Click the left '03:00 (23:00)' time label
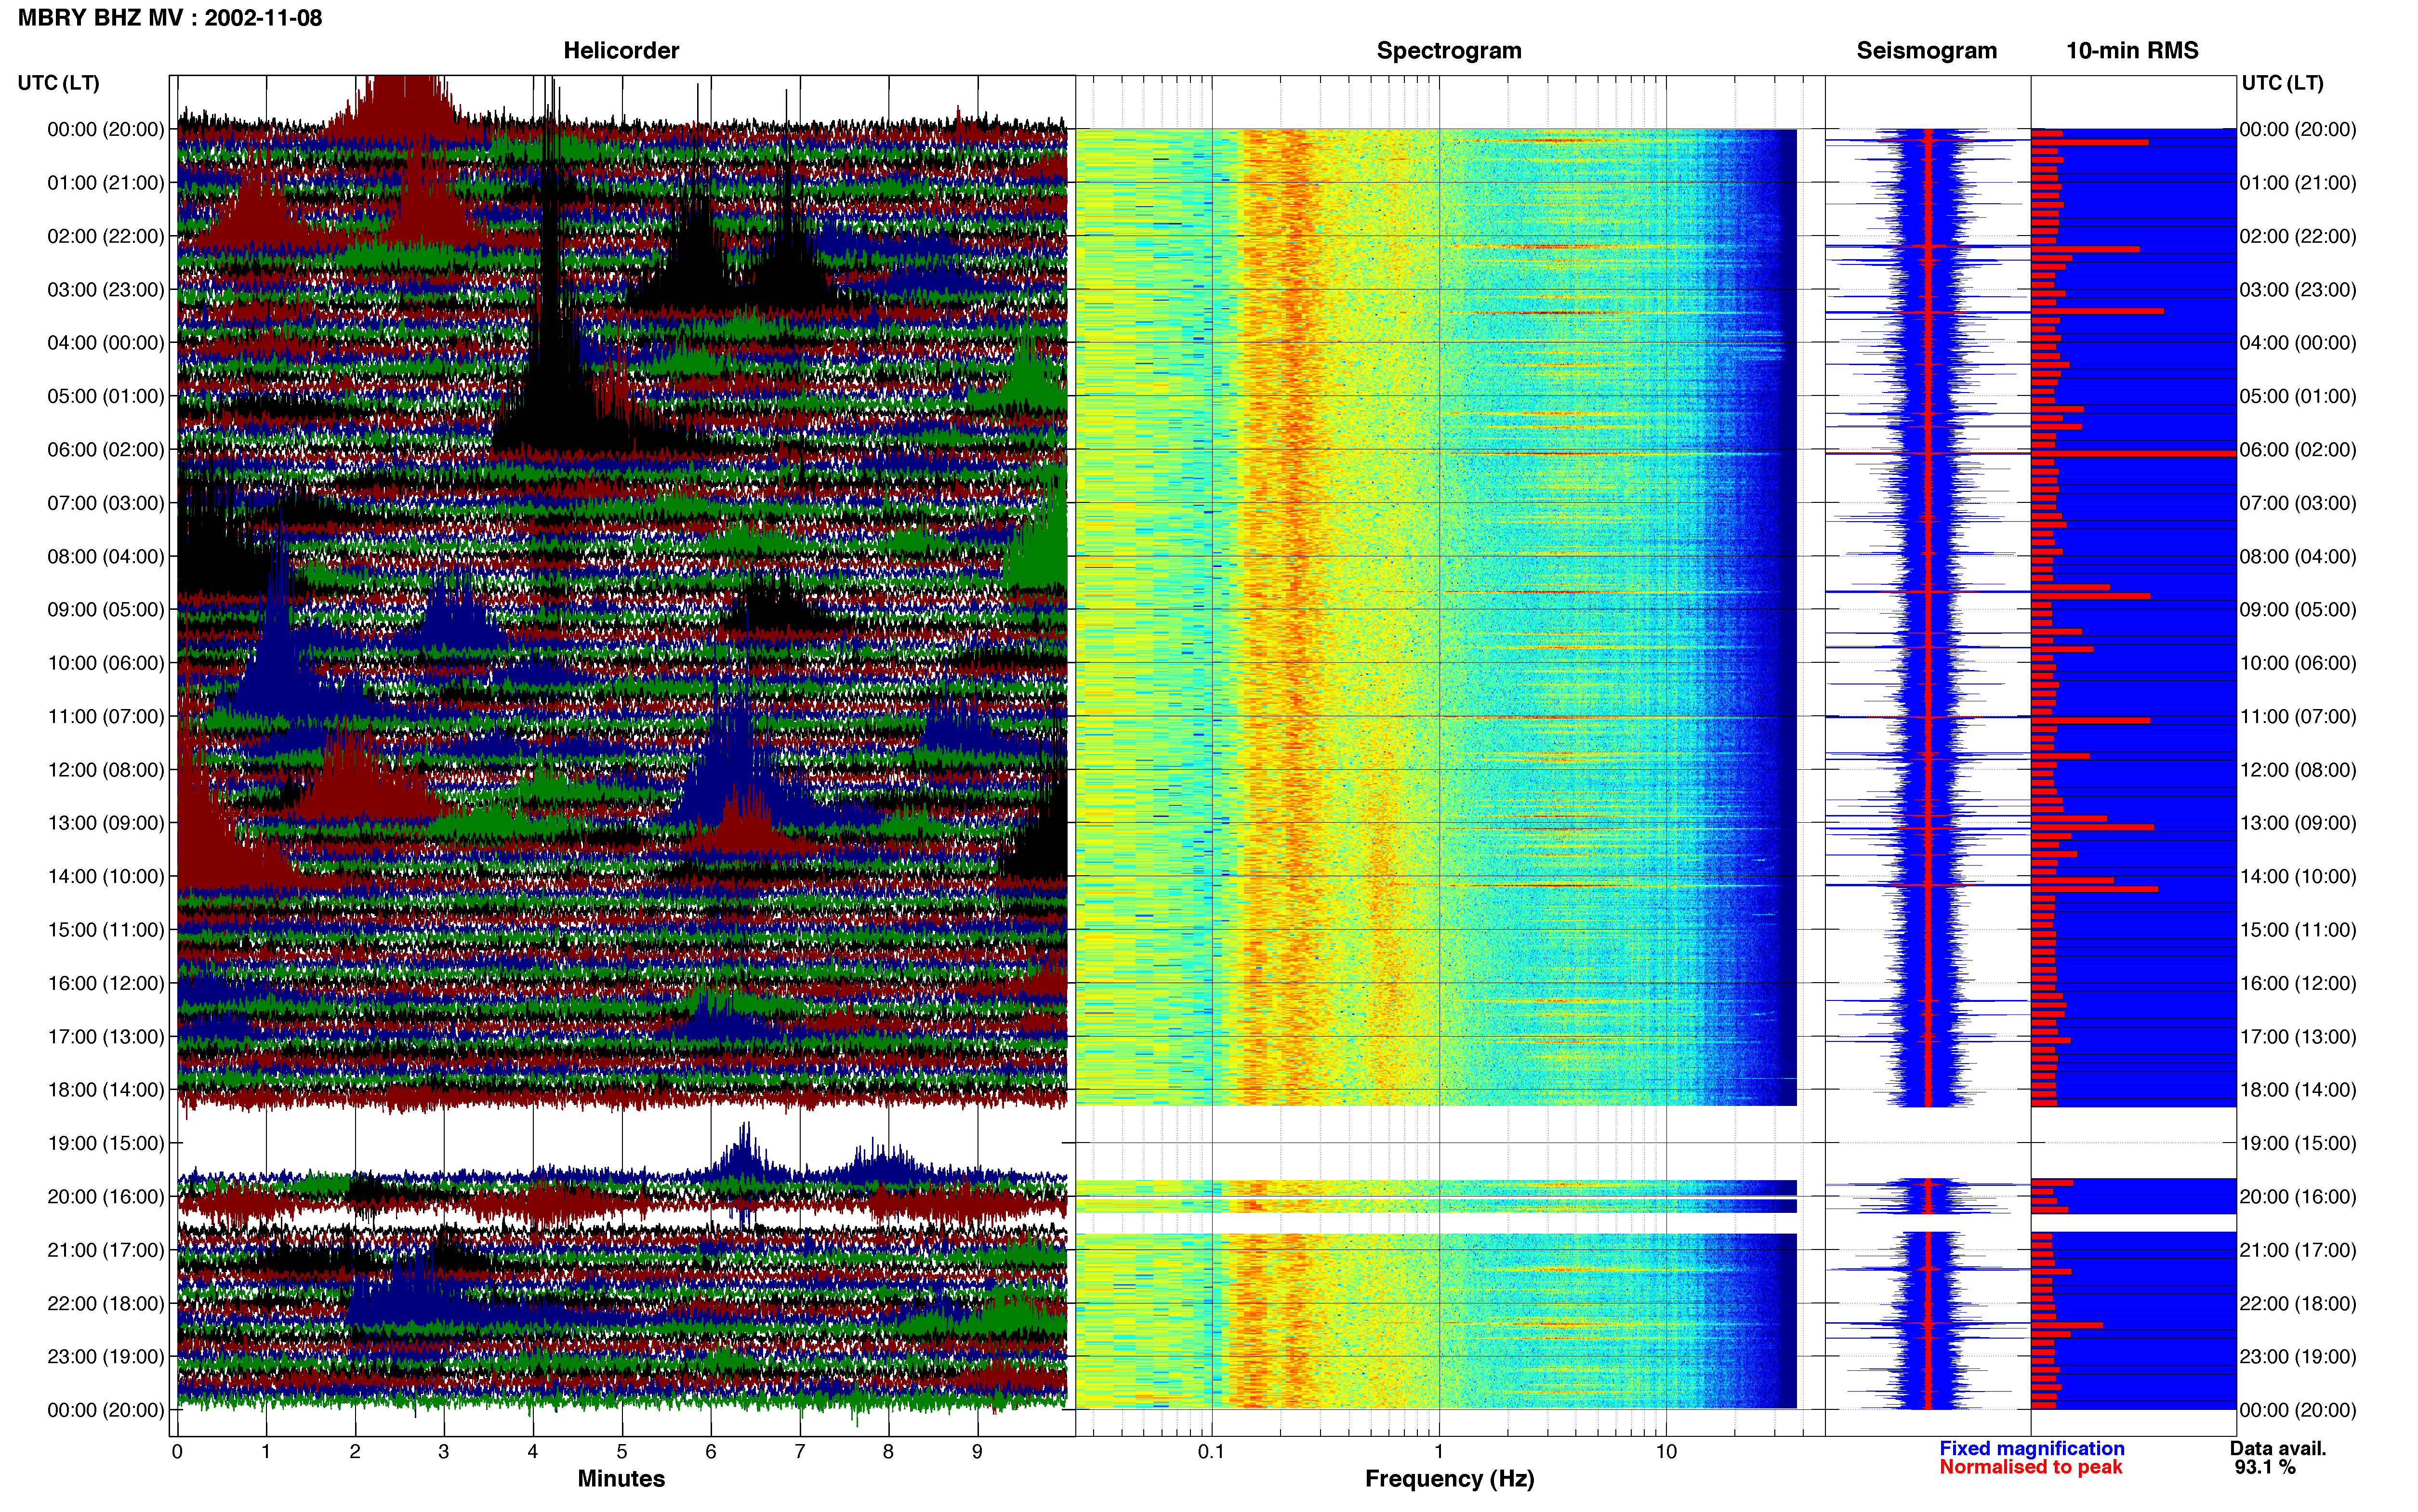Viewport: 2418px width, 1512px height. point(106,289)
